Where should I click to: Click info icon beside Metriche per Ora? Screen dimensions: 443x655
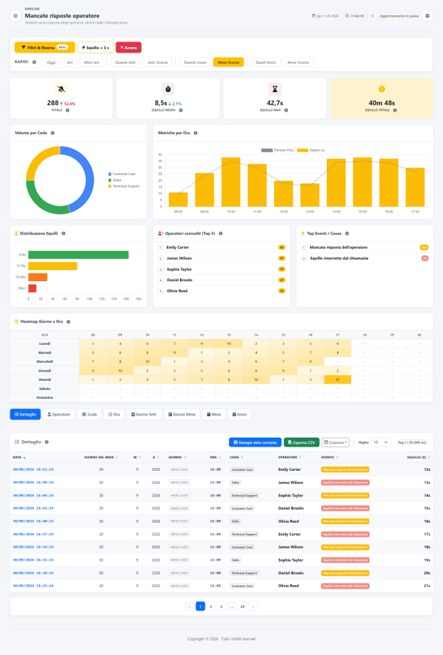tap(195, 133)
